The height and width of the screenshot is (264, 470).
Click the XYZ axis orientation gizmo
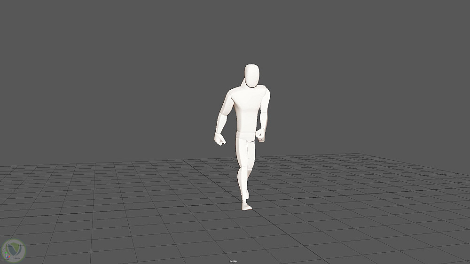click(7, 256)
